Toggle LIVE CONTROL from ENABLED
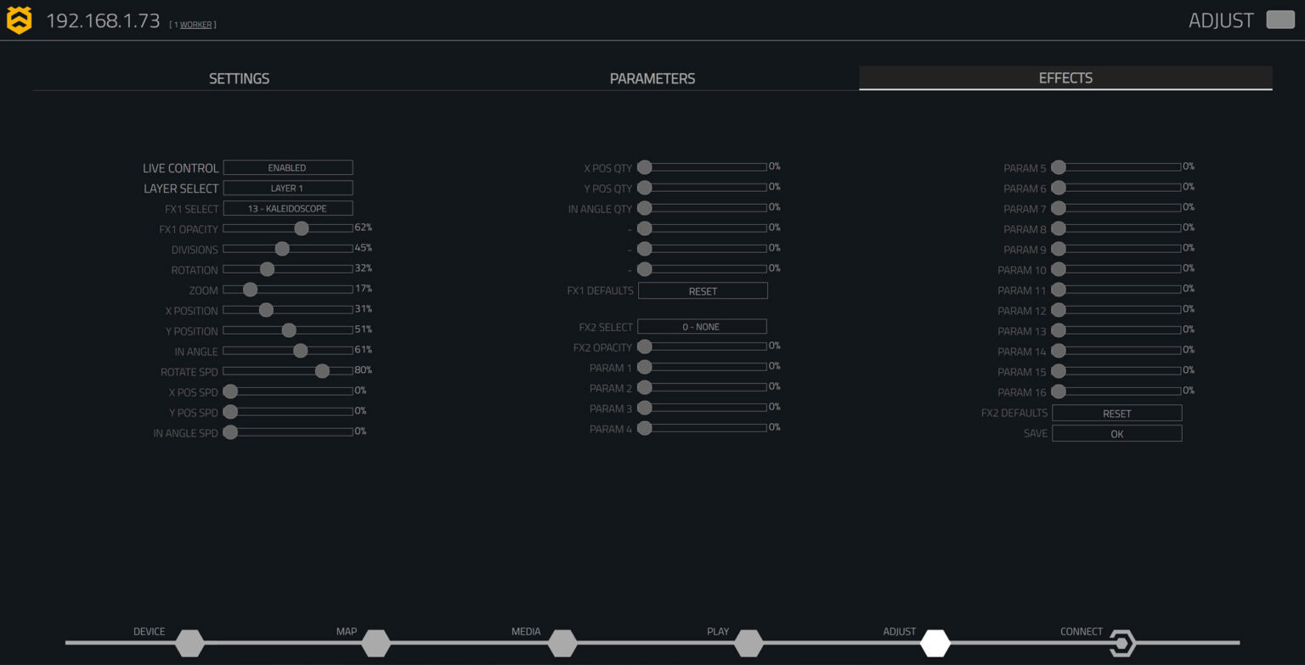1305x665 pixels. tap(288, 167)
